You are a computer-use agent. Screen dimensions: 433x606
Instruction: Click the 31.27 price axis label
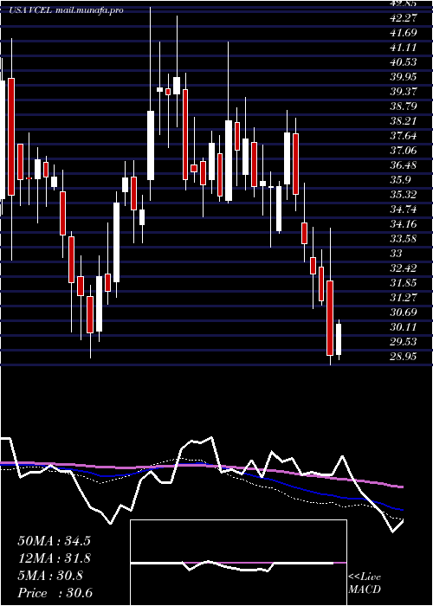pyautogui.click(x=404, y=297)
